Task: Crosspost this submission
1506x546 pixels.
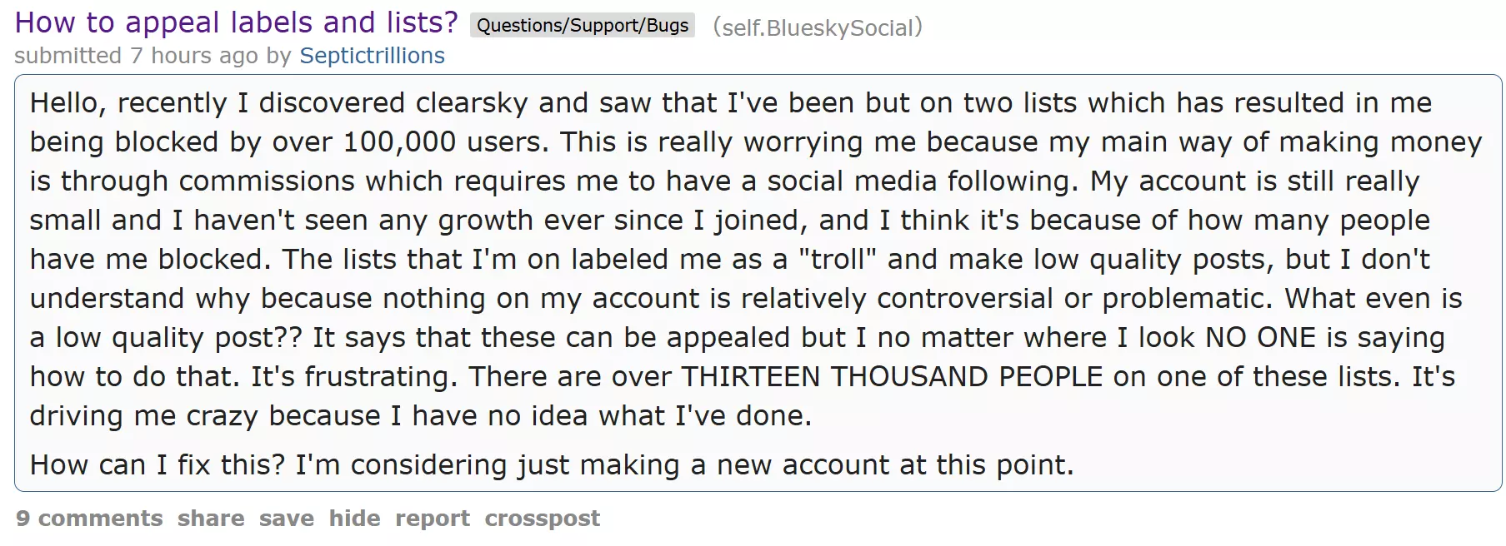Action: (542, 519)
